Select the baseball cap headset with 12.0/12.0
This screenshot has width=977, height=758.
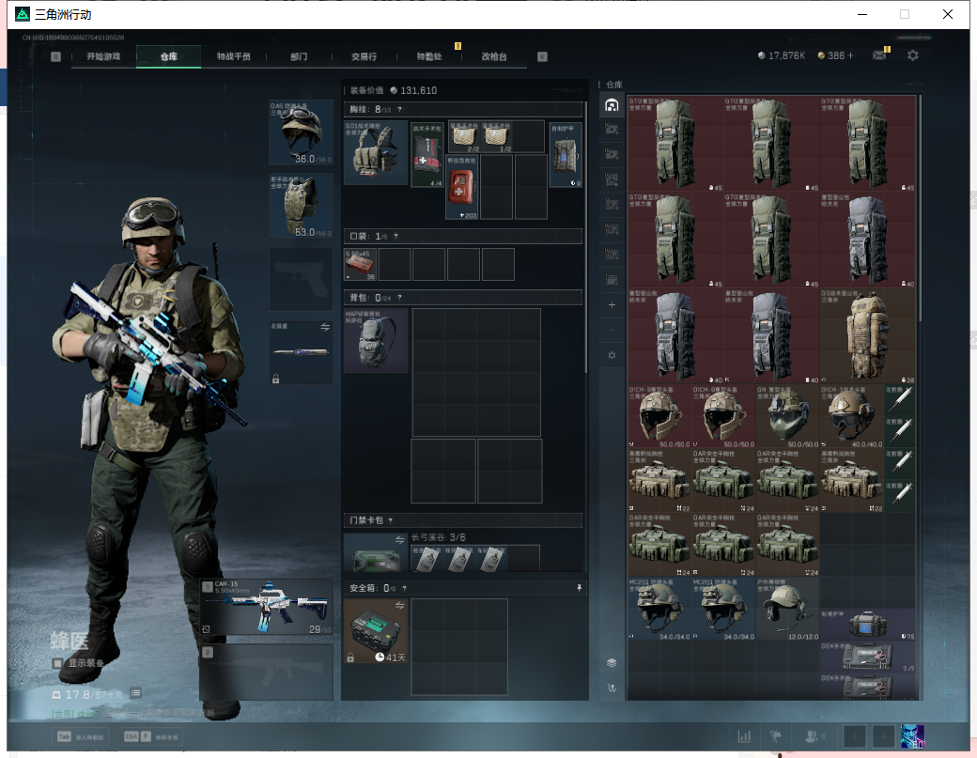[787, 610]
